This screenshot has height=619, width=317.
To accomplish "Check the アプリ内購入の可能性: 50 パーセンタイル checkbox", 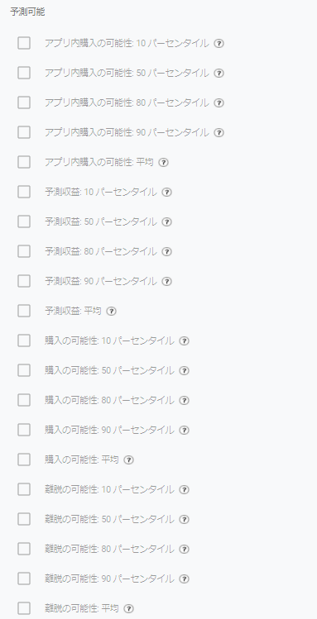I will coord(24,73).
